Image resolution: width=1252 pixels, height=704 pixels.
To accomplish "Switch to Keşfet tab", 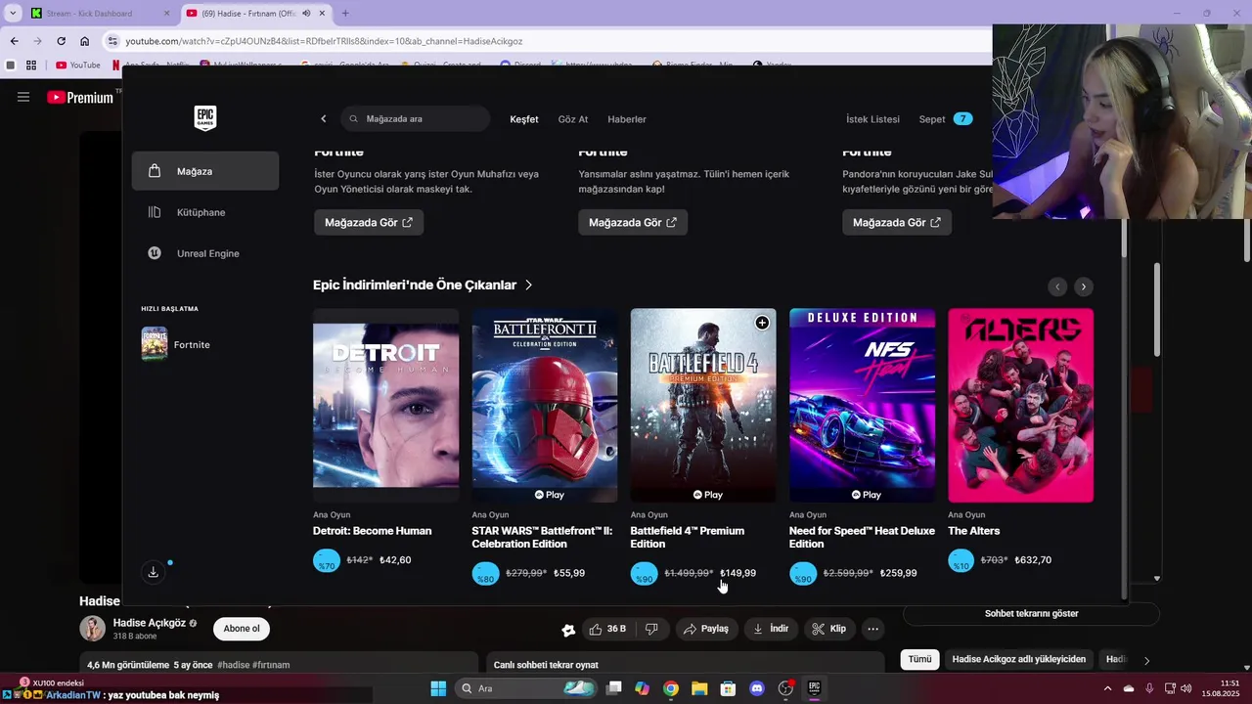I will pyautogui.click(x=524, y=119).
